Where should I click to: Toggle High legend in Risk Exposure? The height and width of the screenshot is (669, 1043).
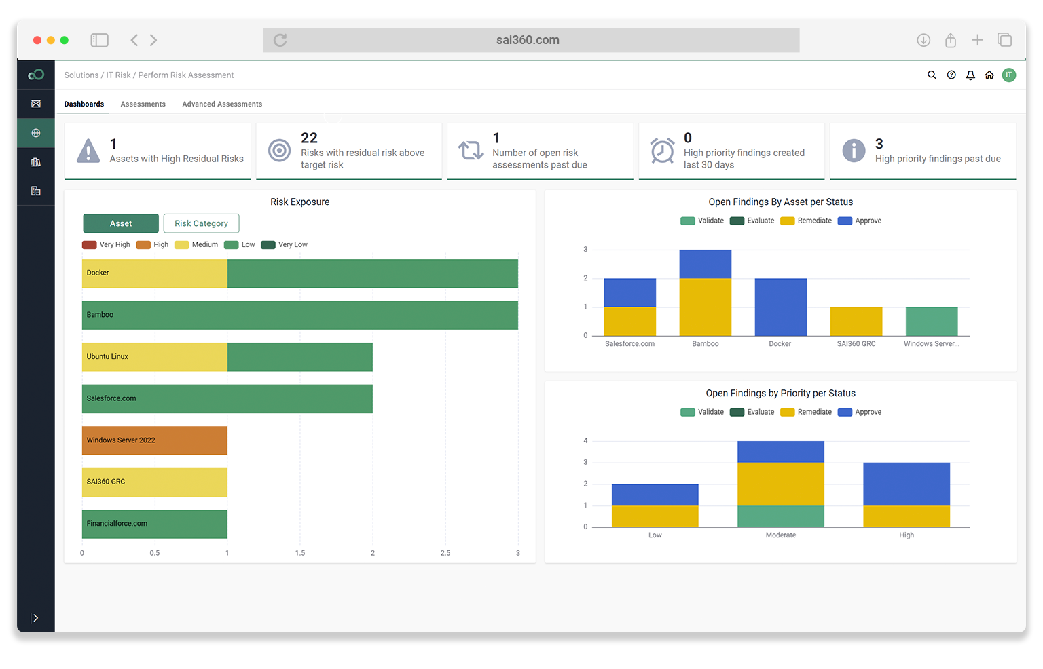[x=152, y=245]
